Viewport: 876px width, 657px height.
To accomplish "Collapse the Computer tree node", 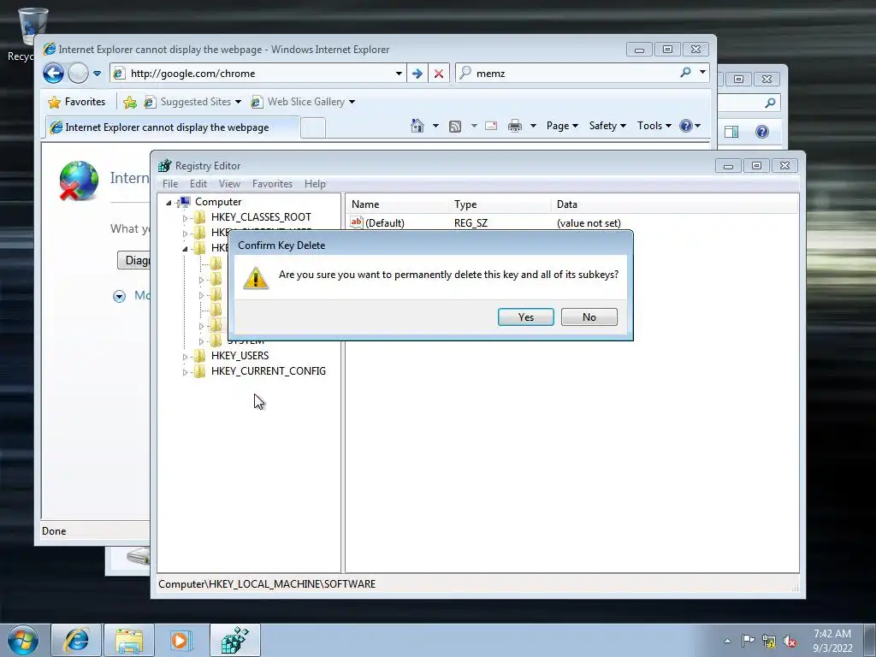I will coord(169,202).
